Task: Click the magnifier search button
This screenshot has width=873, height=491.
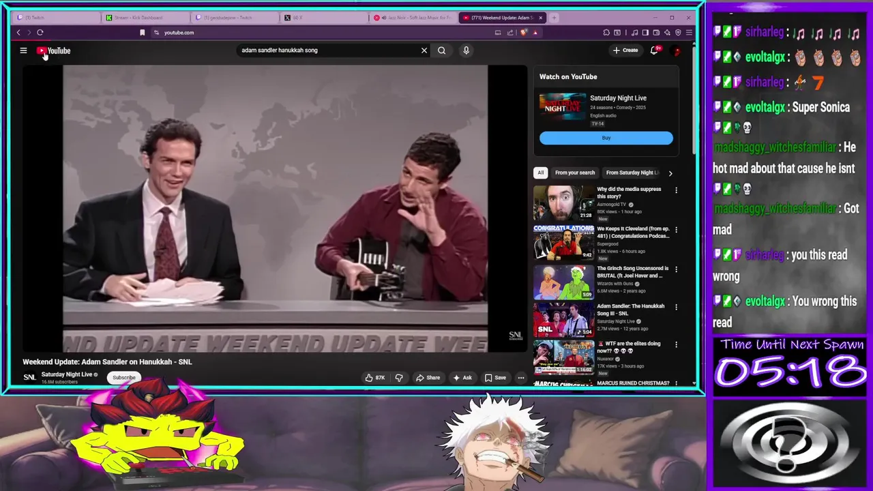Action: pos(442,50)
